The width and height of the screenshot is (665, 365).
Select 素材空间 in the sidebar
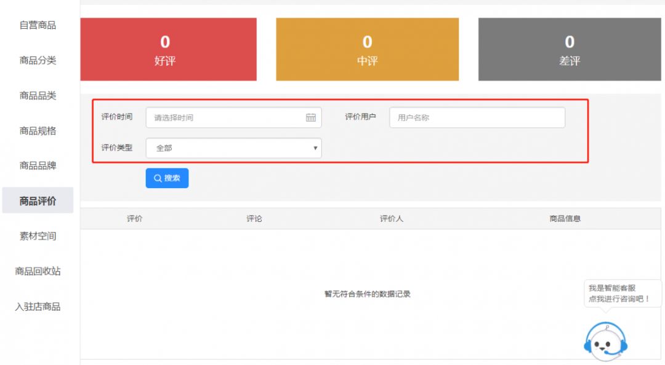[37, 236]
